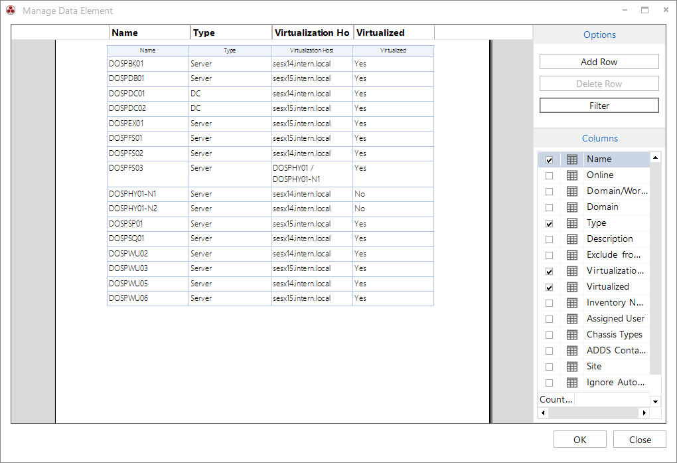Click the DOSPBK01 cell in table
The height and width of the screenshot is (463, 677).
pyautogui.click(x=147, y=64)
